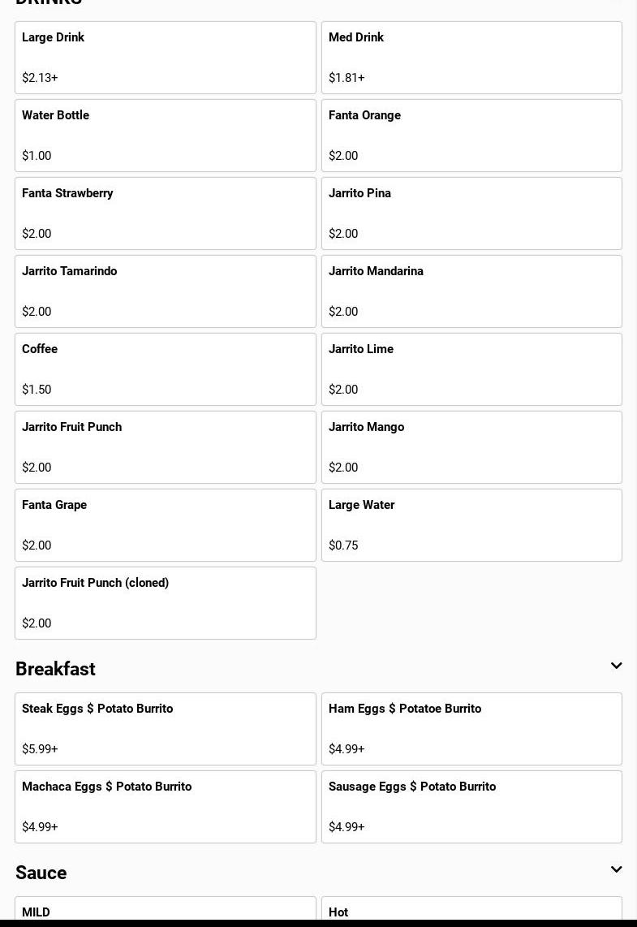Viewport: 637px width, 927px height.
Task: Collapse the Breakfast section chevron
Action: click(616, 666)
